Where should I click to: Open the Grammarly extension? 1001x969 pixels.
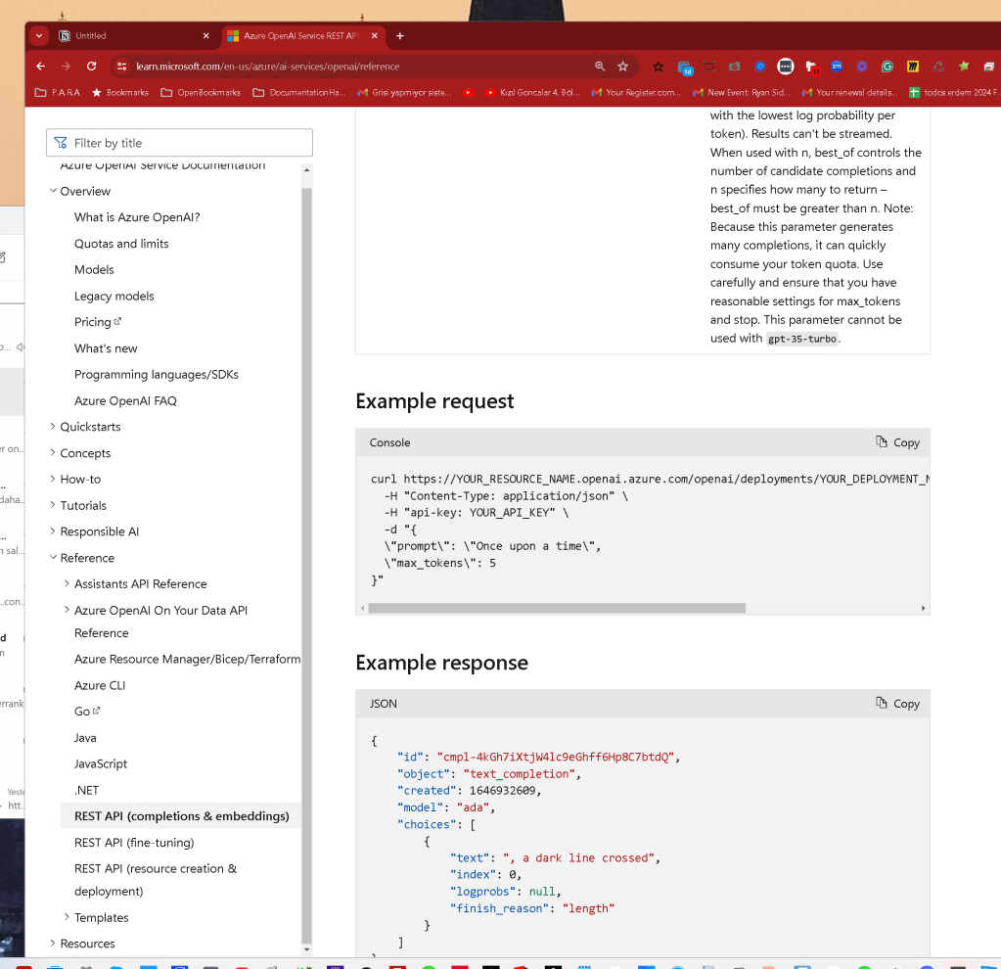[x=887, y=67]
